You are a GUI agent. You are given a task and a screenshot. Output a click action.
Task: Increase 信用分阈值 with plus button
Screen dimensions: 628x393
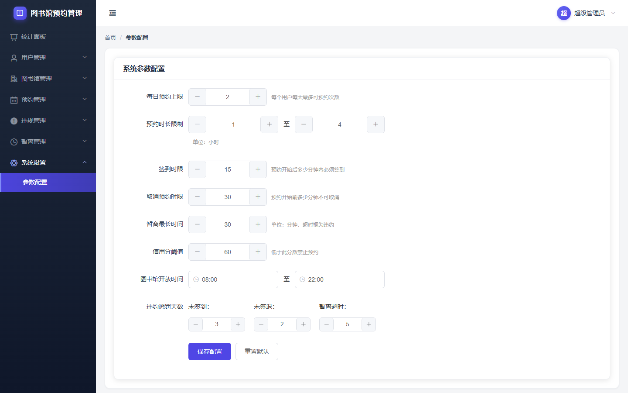pos(258,252)
